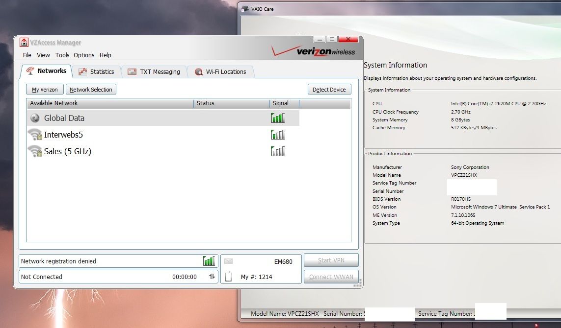Image resolution: width=561 pixels, height=328 pixels.
Task: Click the Global Data signal strength bars
Action: [278, 118]
